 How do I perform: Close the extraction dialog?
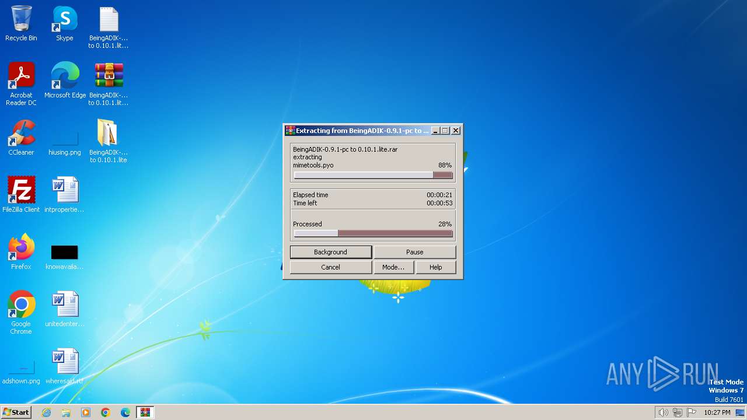coord(456,131)
